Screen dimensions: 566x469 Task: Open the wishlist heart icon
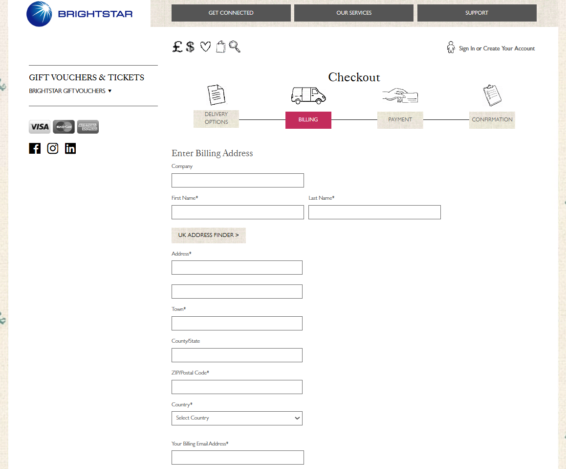coord(205,46)
